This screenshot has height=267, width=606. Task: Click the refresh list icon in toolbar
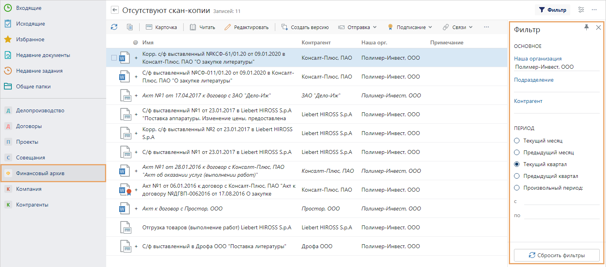(114, 27)
